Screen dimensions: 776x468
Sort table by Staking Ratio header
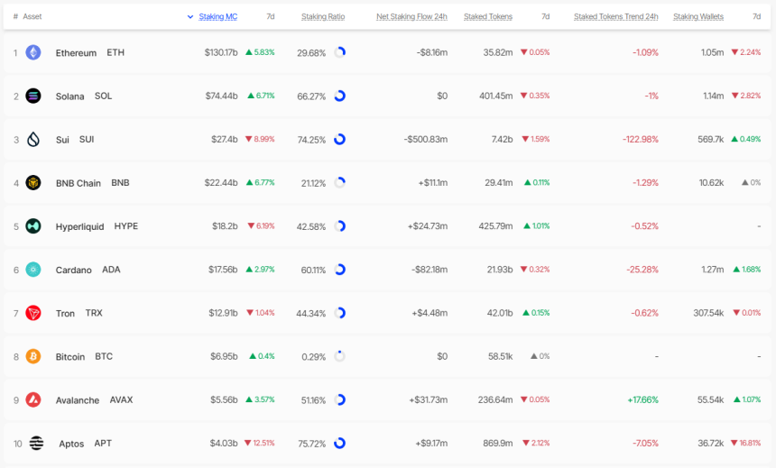tap(322, 17)
